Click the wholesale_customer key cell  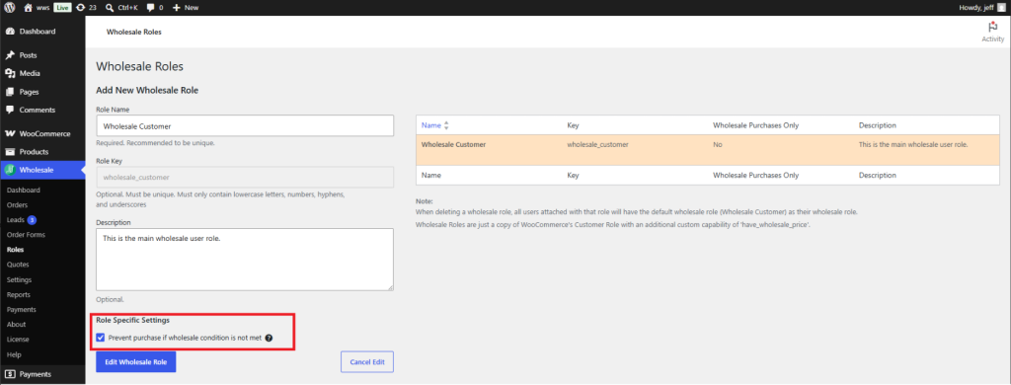[x=597, y=144]
